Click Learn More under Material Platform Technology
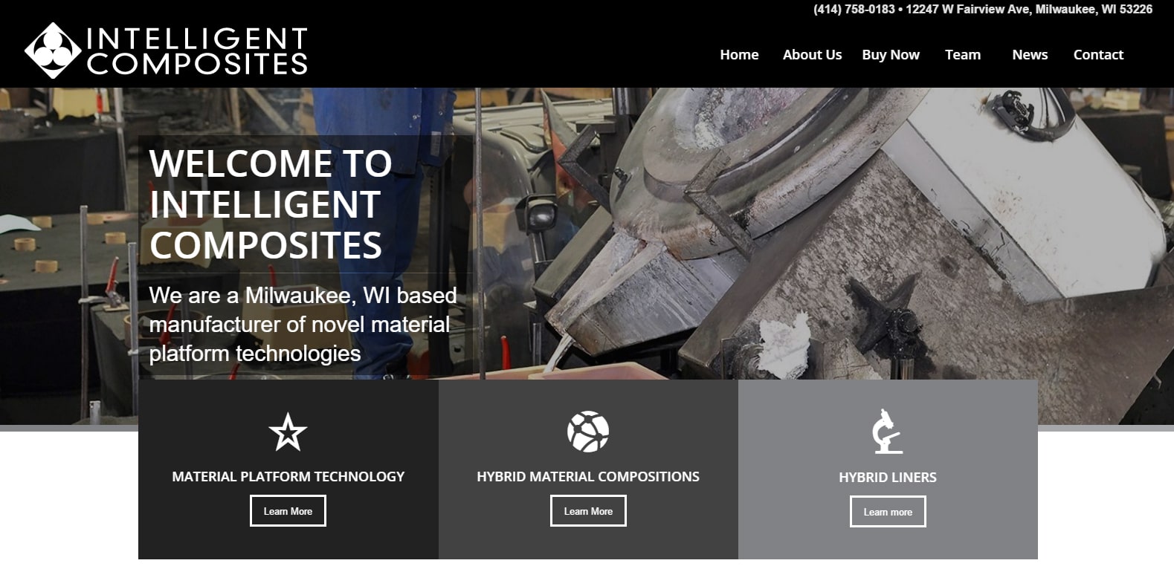The height and width of the screenshot is (569, 1174). [x=288, y=511]
